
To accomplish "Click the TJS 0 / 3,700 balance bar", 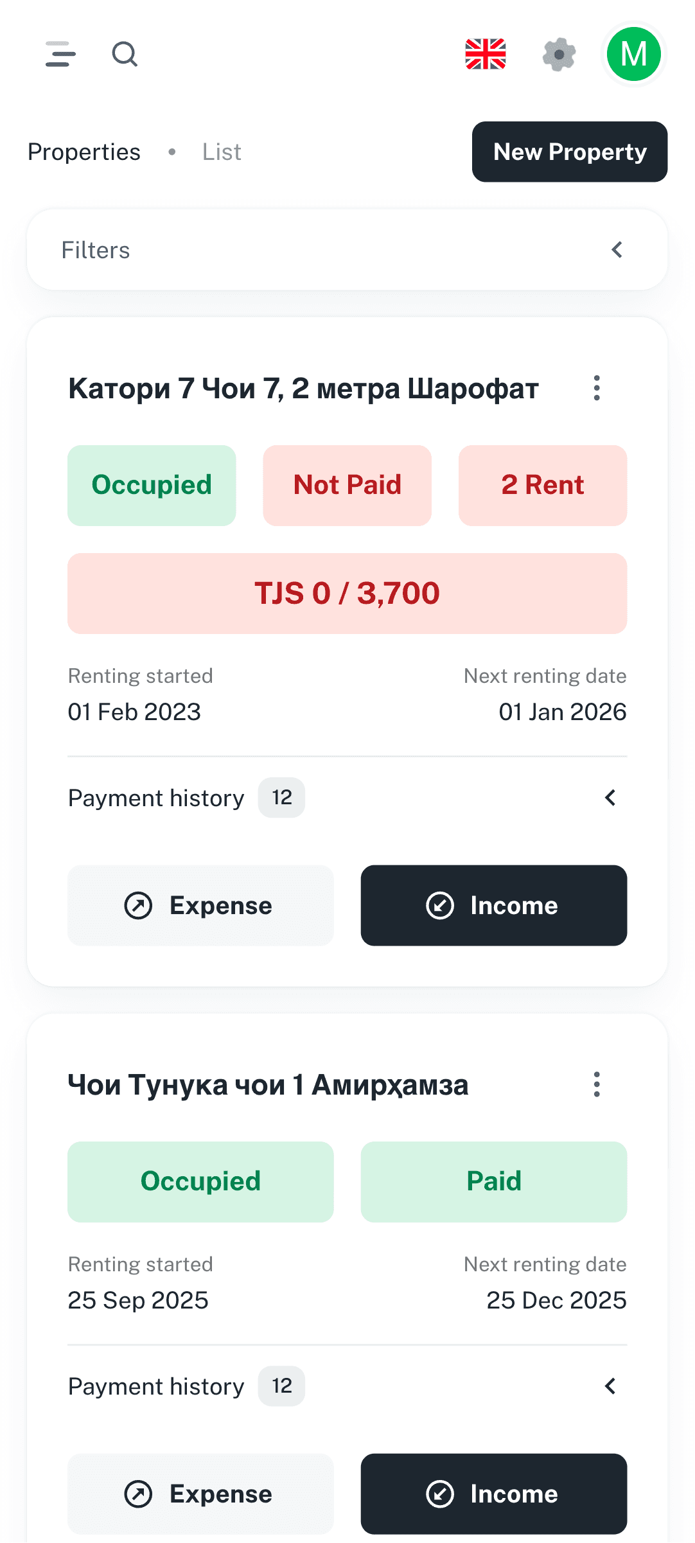I will [x=347, y=594].
